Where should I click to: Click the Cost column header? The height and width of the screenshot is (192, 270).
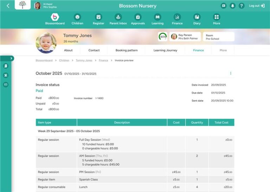pyautogui.click(x=176, y=122)
